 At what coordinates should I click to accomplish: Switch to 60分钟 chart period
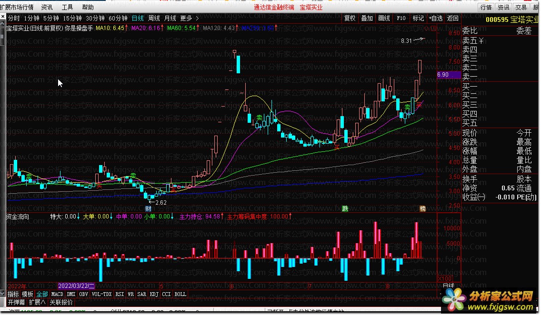point(118,18)
